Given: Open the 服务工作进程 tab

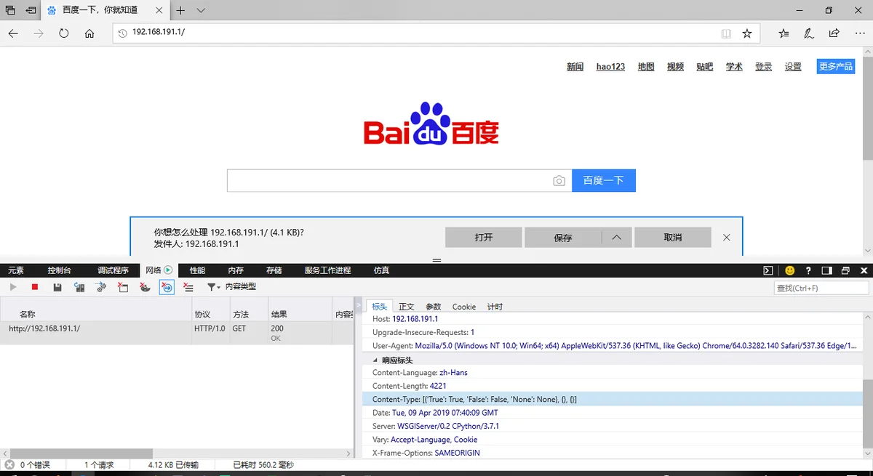Looking at the screenshot, I should [327, 270].
